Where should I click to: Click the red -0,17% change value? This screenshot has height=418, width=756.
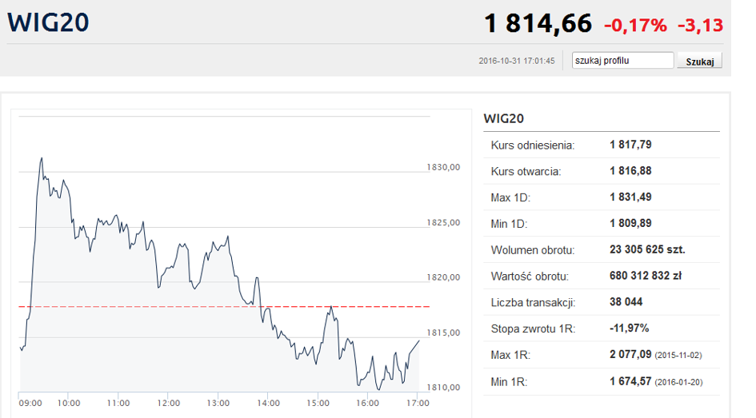tap(634, 26)
